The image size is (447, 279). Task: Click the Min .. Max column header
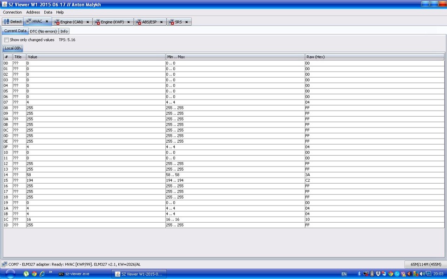[x=235, y=57]
